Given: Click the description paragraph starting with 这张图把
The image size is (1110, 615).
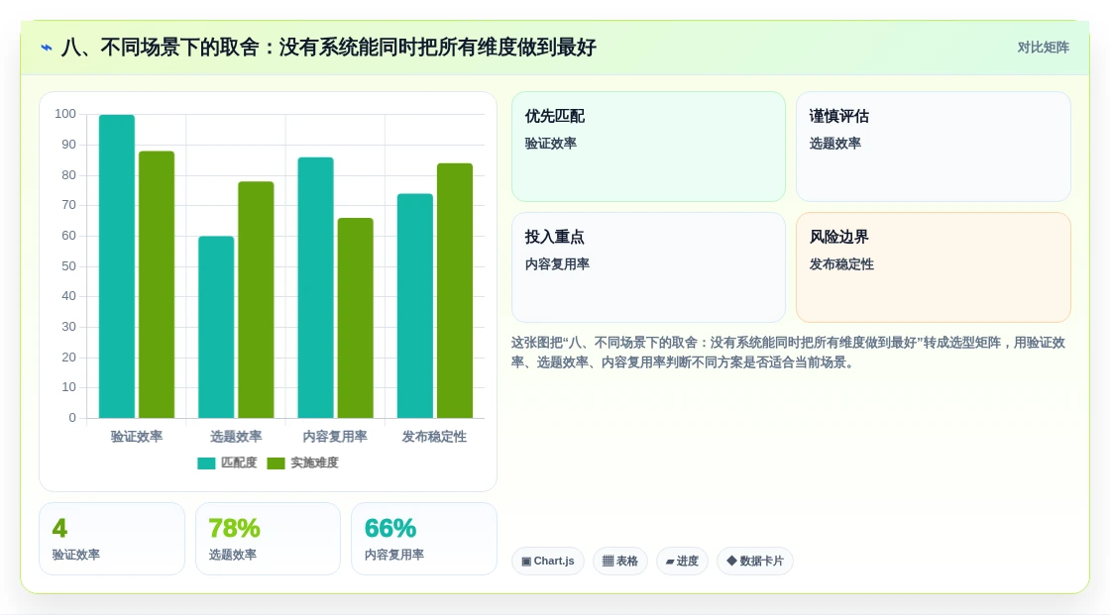Looking at the screenshot, I should pyautogui.click(x=788, y=353).
